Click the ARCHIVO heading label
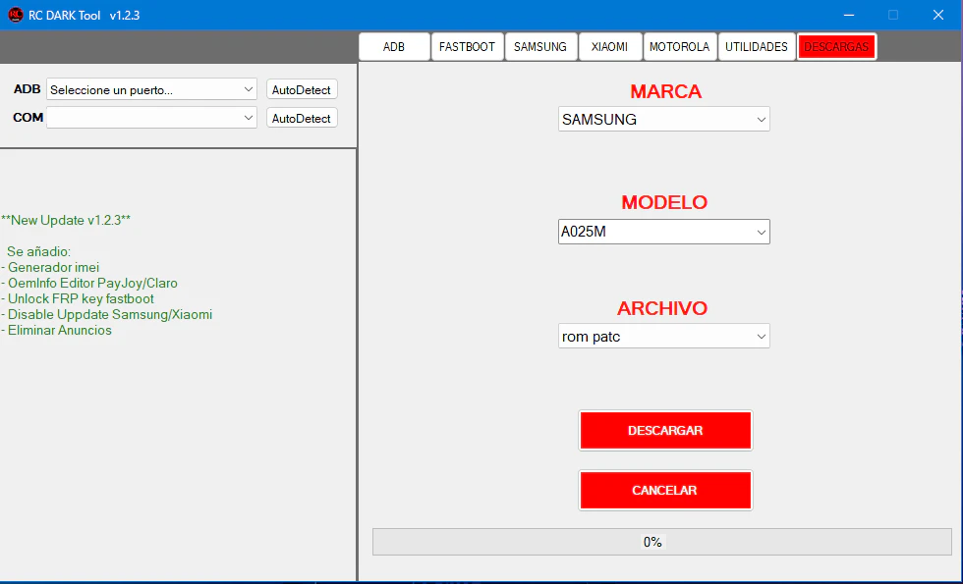 [x=662, y=308]
